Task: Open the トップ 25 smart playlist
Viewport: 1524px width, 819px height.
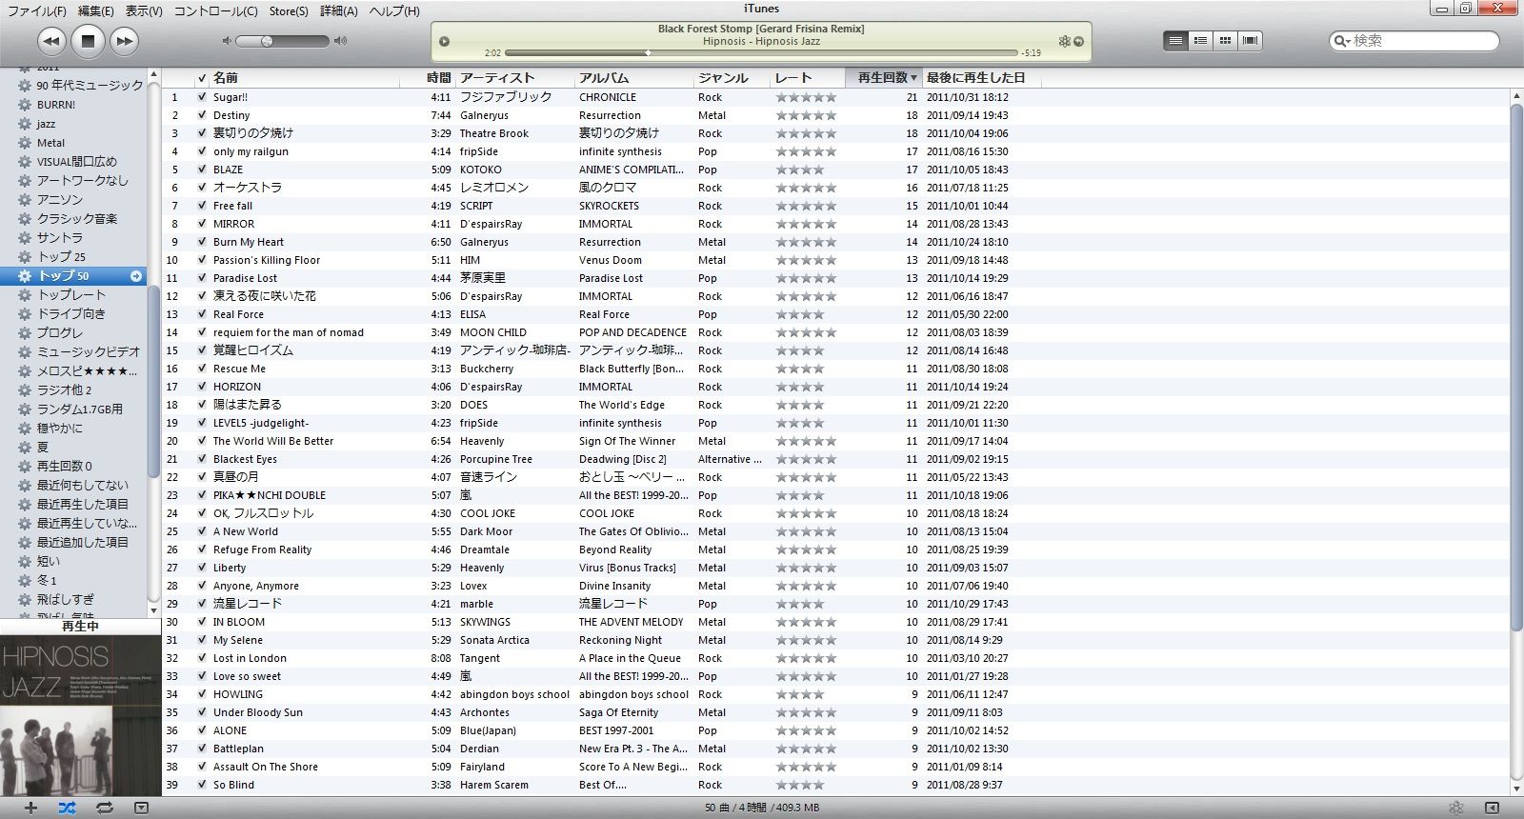Action: click(x=61, y=257)
